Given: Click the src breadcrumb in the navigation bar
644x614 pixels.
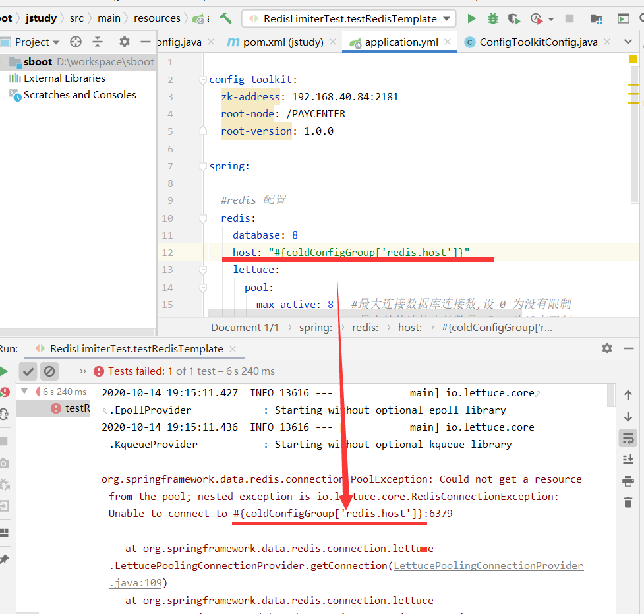Looking at the screenshot, I should pyautogui.click(x=77, y=18).
